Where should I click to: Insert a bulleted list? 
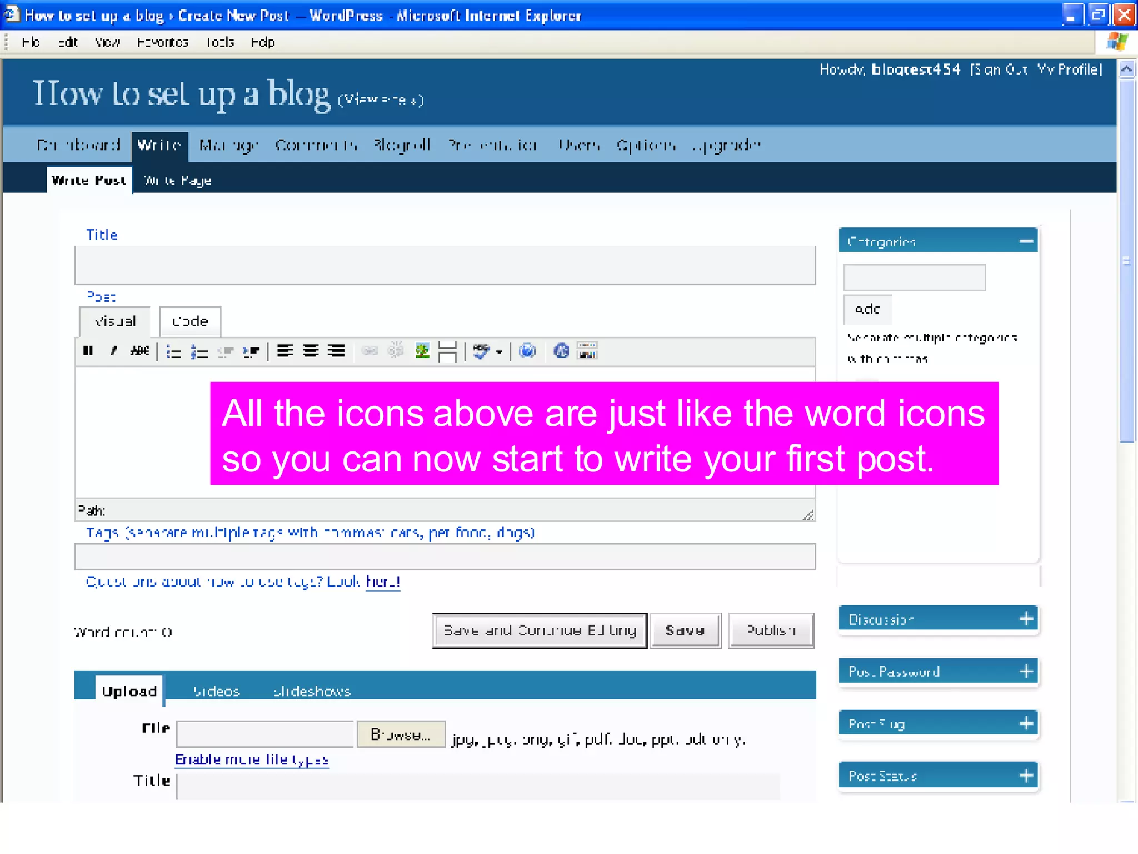pos(173,351)
